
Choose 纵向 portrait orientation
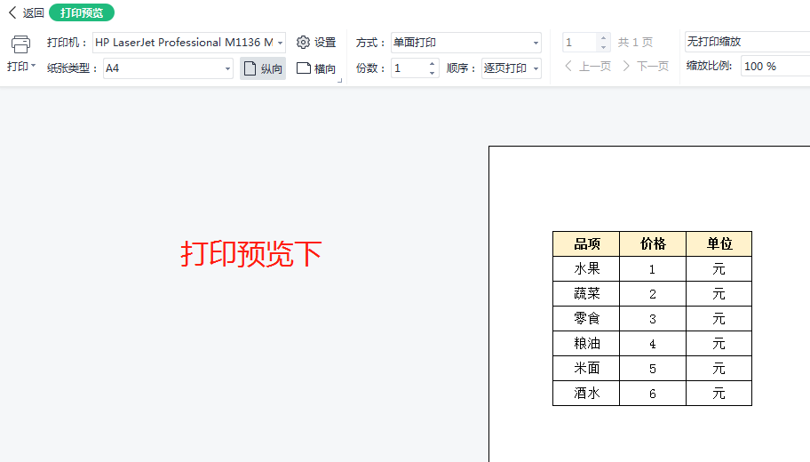(x=263, y=68)
